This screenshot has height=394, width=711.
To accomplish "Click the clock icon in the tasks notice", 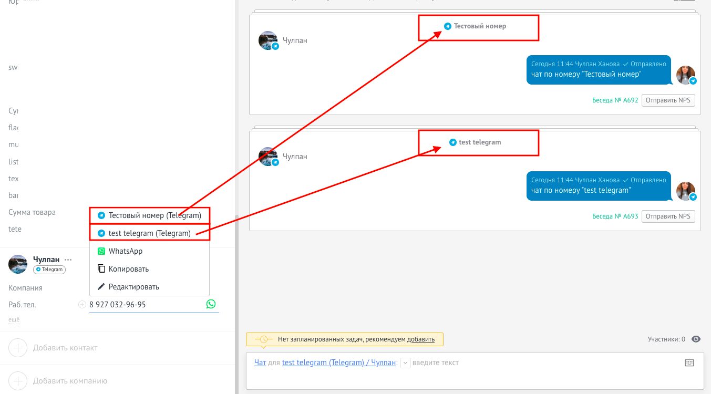I will 263,339.
